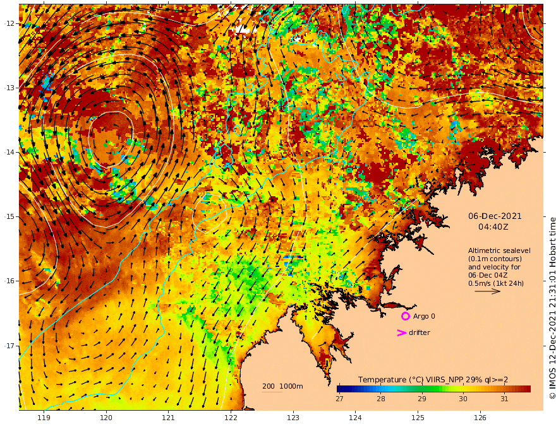Click the color bar tick label 31
The width and height of the screenshot is (556, 429).
504,399
